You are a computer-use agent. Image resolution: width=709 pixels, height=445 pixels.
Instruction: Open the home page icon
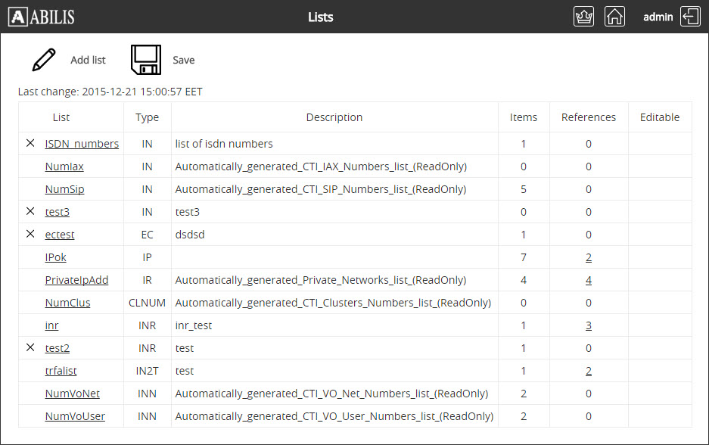tap(614, 17)
